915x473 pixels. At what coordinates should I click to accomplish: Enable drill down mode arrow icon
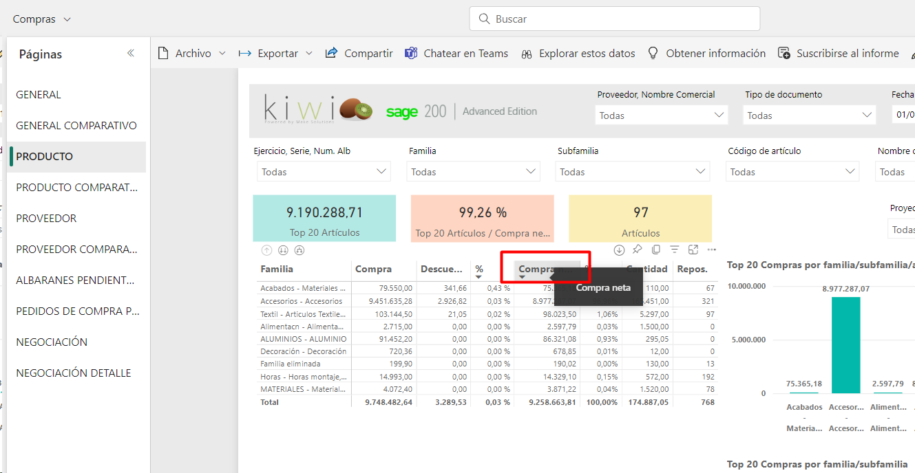point(619,250)
